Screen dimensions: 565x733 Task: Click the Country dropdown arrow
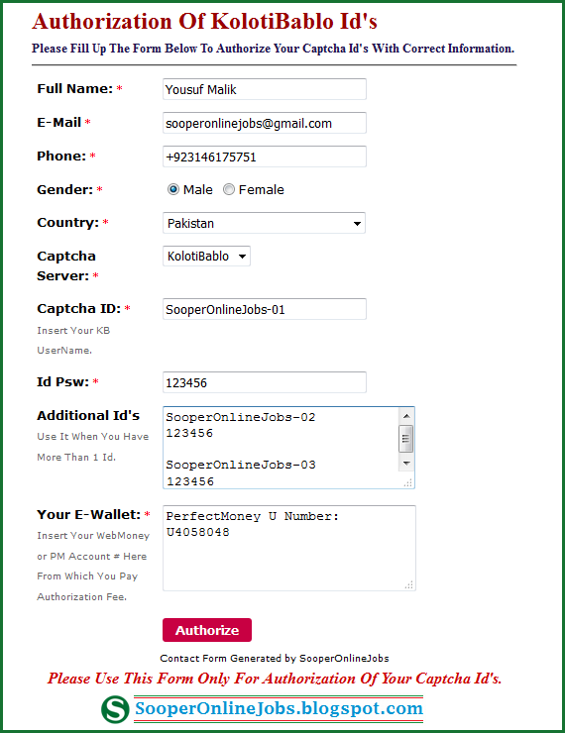tap(357, 224)
